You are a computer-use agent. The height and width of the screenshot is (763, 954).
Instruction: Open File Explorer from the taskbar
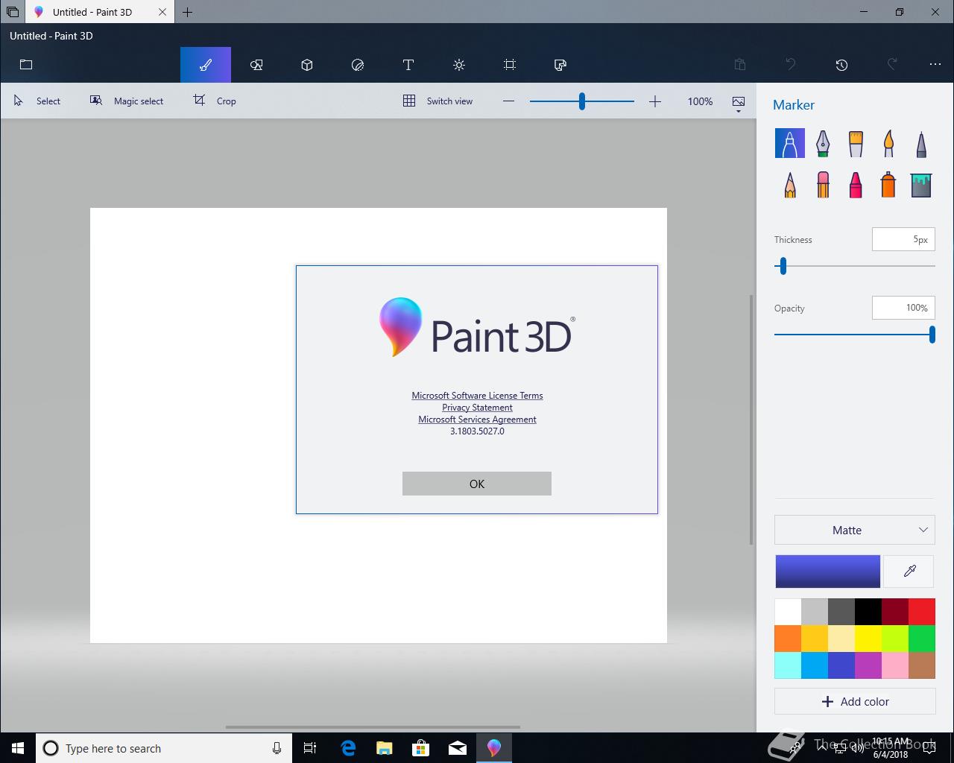coord(385,748)
